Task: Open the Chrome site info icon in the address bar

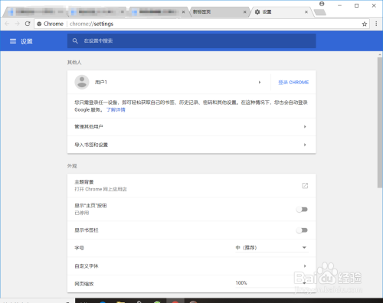Action: 39,24
